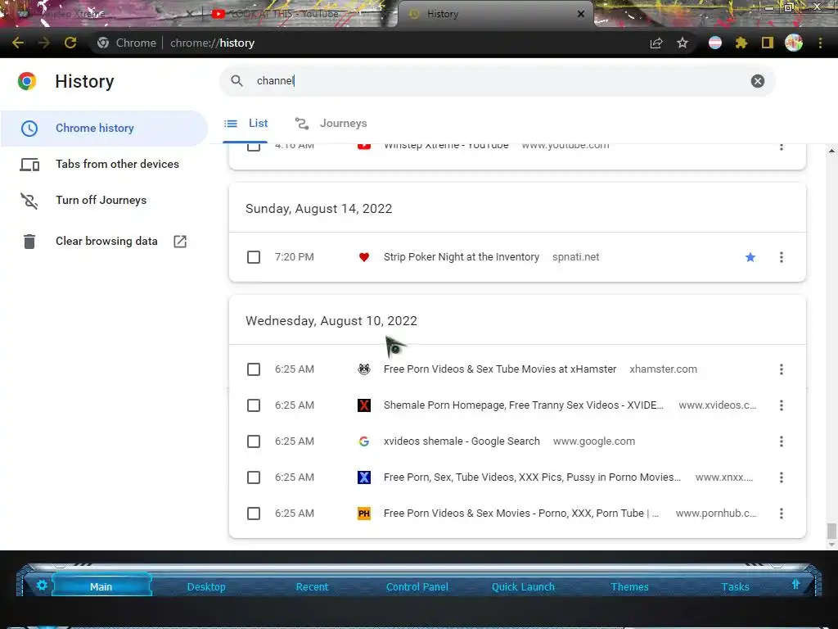Open the Chrome profile avatar
This screenshot has height=629, width=838.
(794, 43)
